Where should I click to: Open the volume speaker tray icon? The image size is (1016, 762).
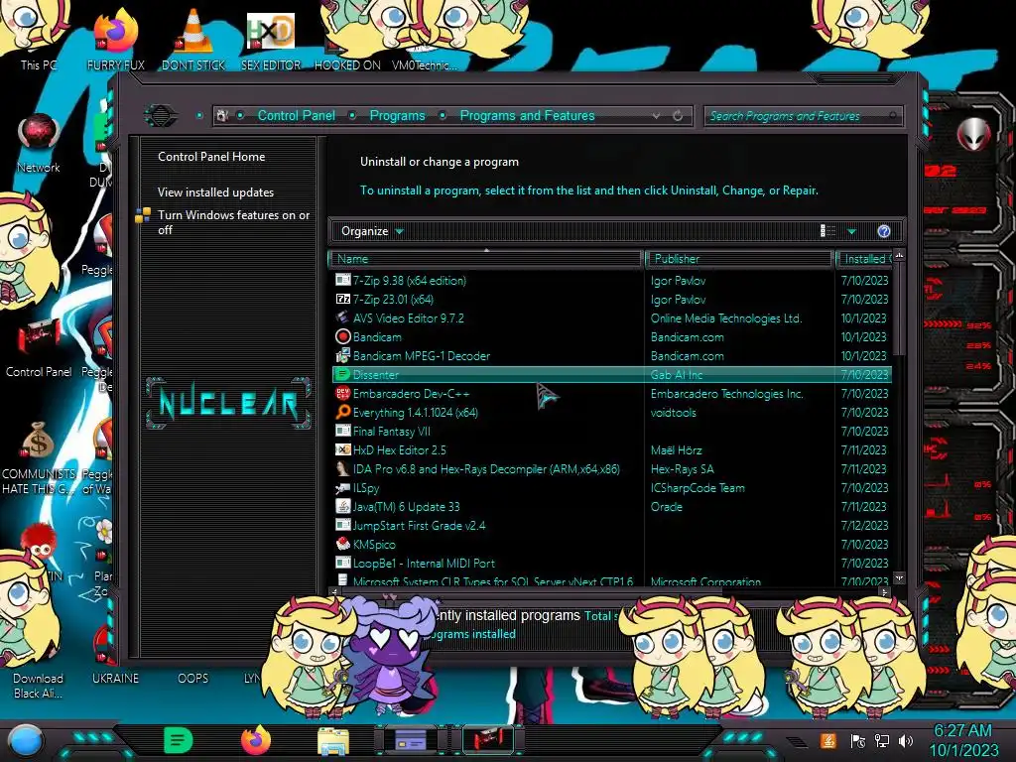coord(906,740)
